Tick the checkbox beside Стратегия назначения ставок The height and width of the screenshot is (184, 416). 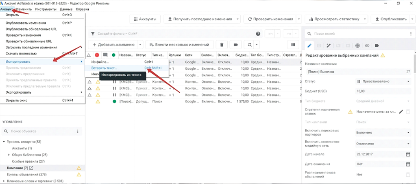click(x=408, y=112)
